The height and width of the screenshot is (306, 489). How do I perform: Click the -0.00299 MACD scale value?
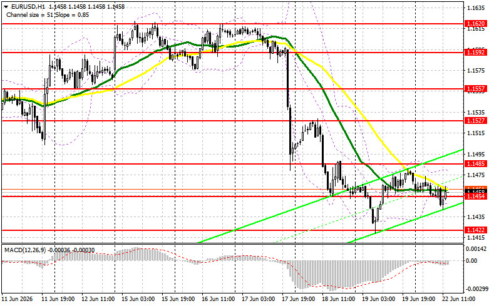[x=476, y=289]
